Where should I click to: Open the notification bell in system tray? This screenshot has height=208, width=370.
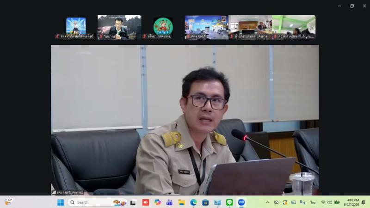click(x=364, y=202)
